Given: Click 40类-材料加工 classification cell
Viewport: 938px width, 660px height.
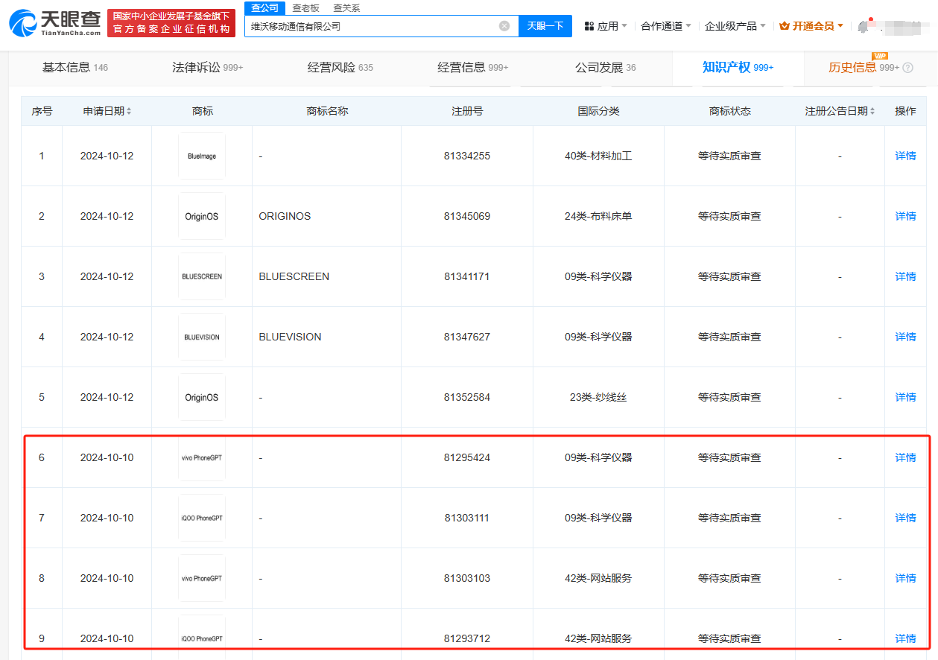Looking at the screenshot, I should 598,156.
